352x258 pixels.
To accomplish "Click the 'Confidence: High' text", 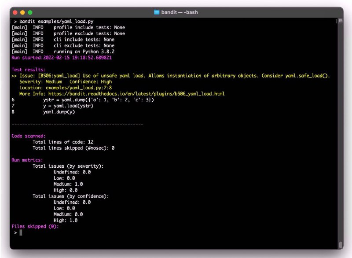I will point(91,82).
